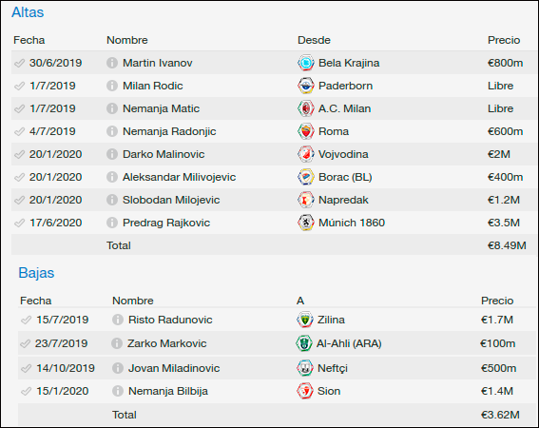Click the Sion club badge
Image resolution: width=539 pixels, height=428 pixels.
[x=304, y=391]
